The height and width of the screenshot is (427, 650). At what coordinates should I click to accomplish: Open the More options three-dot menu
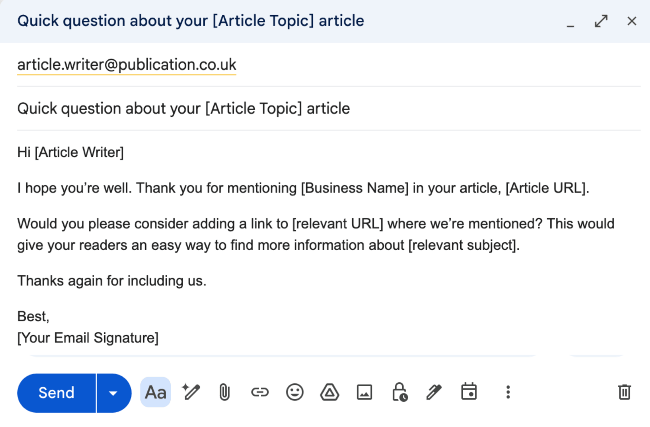[x=508, y=392]
